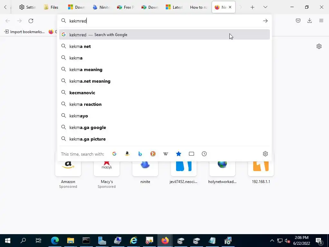The height and width of the screenshot is (247, 329).
Task: Choose suggestion 'kekma.net meaning'
Action: click(x=164, y=81)
